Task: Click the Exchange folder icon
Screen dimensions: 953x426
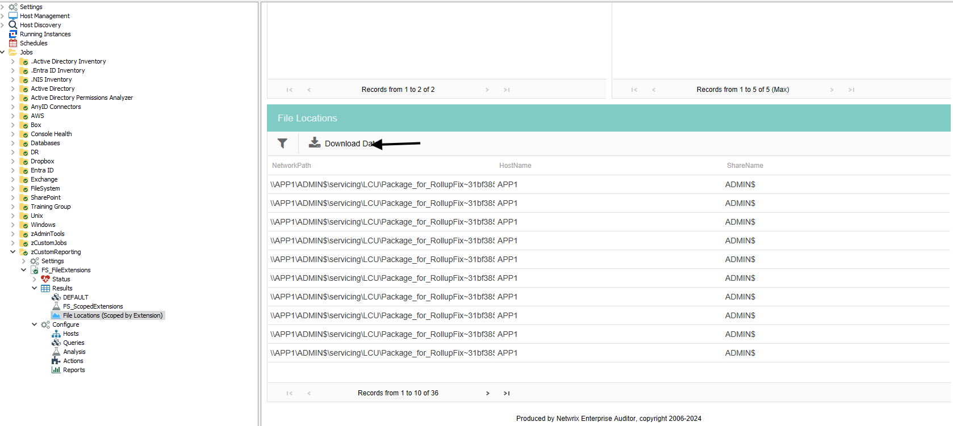Action: [x=24, y=179]
